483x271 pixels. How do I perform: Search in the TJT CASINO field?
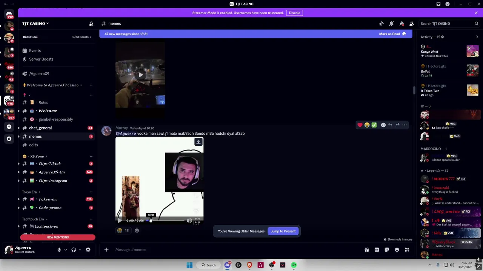pos(449,24)
